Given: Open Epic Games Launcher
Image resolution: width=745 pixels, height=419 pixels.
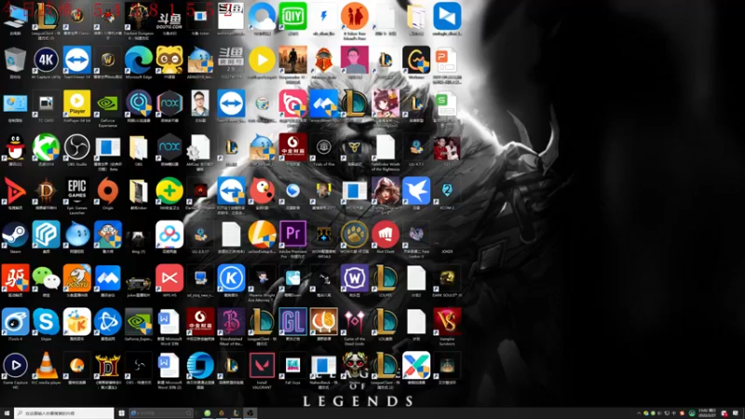Looking at the screenshot, I should pos(77,191).
